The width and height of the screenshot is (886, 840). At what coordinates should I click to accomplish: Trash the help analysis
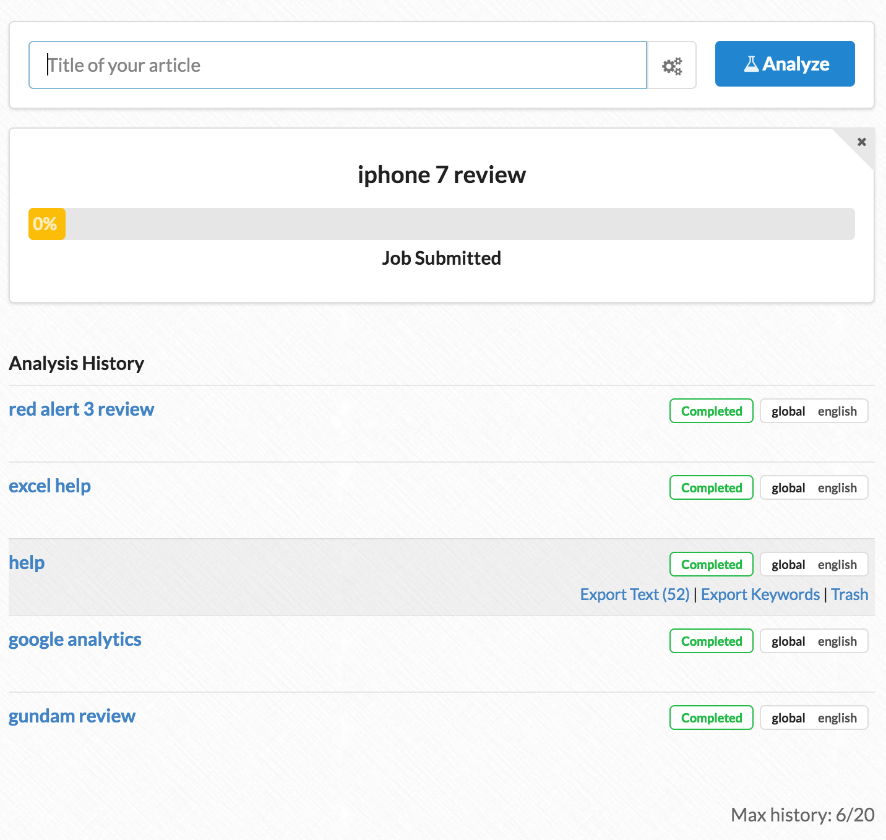point(849,594)
